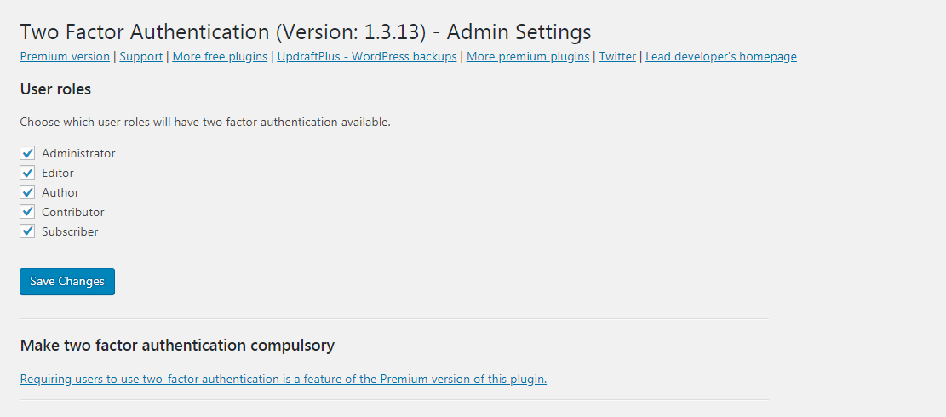This screenshot has width=946, height=417.
Task: Click the Author label text
Action: coord(60,193)
